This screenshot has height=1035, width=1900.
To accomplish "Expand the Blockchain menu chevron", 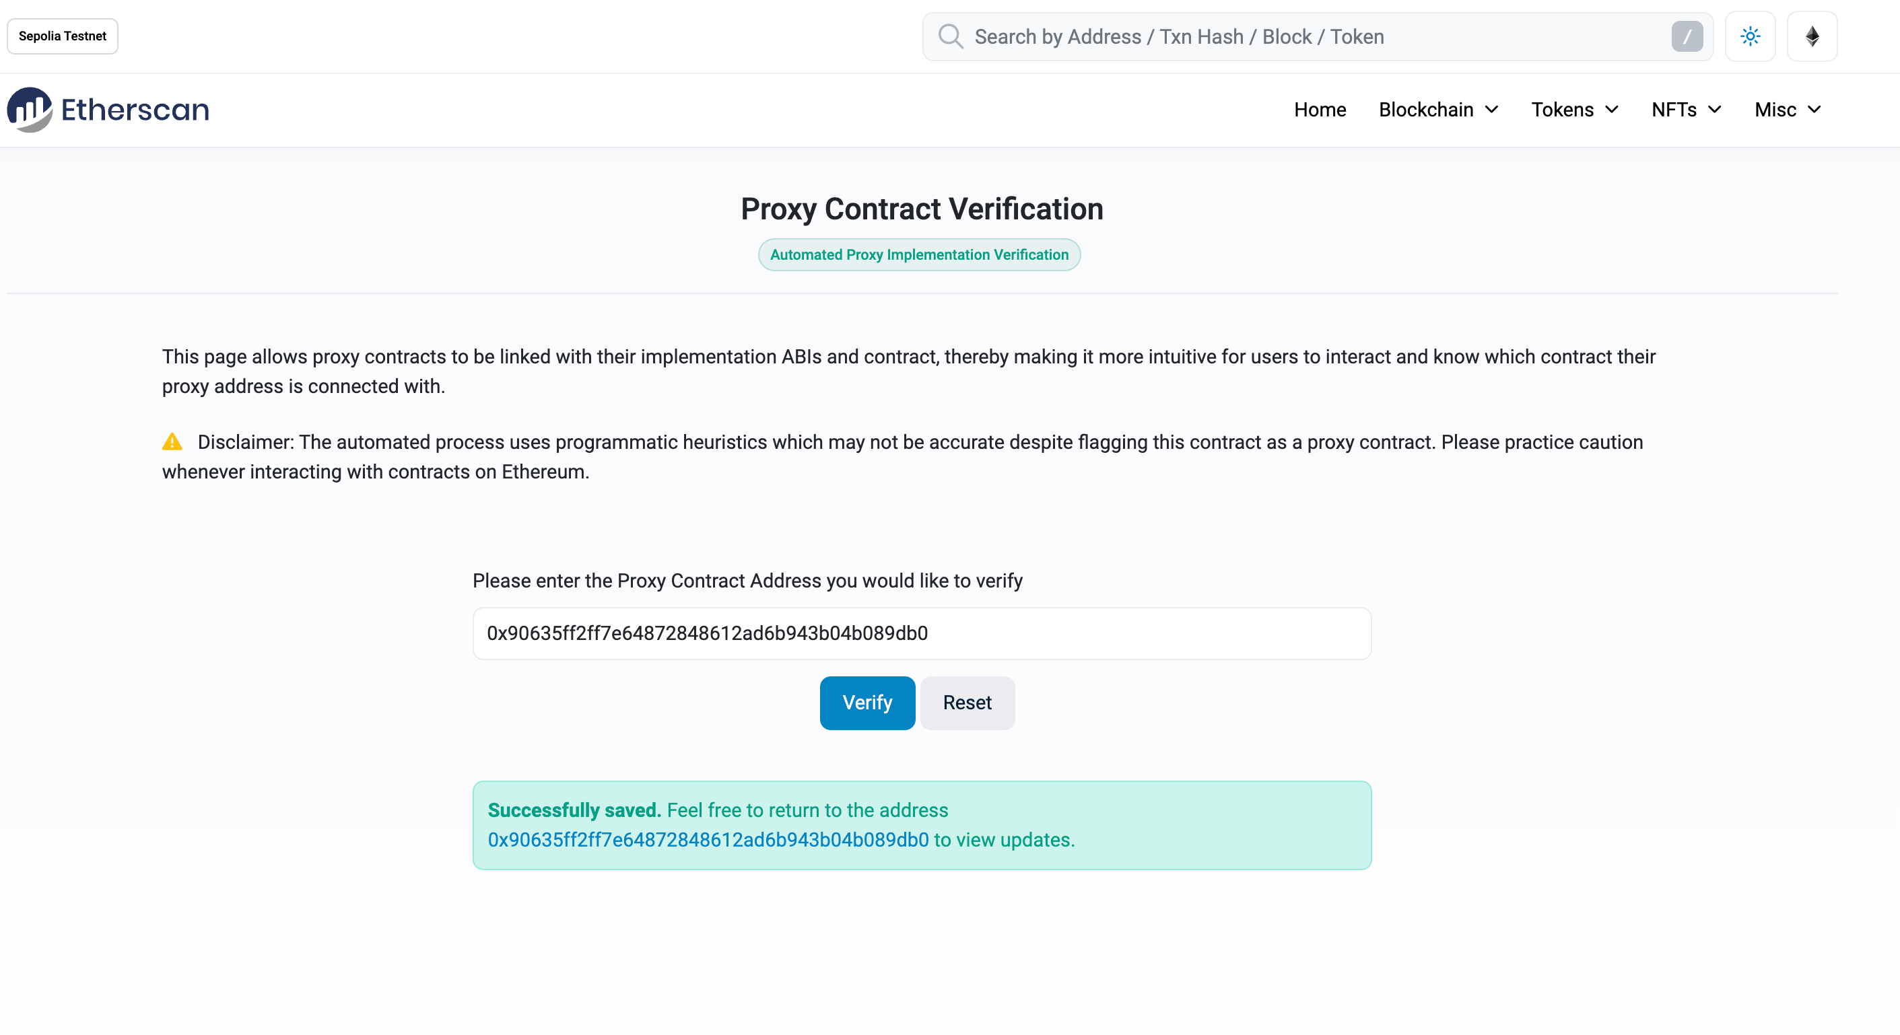I will [1491, 110].
